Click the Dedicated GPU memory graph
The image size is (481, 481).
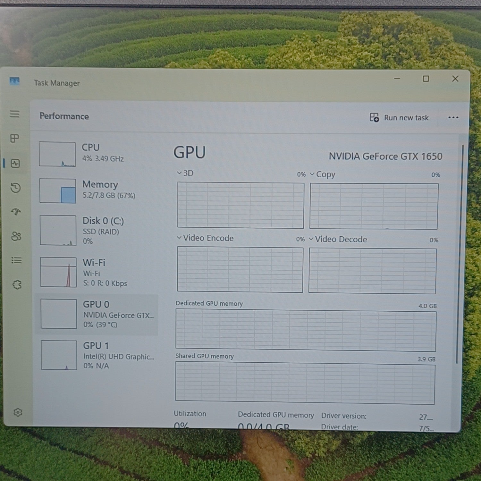(x=306, y=330)
